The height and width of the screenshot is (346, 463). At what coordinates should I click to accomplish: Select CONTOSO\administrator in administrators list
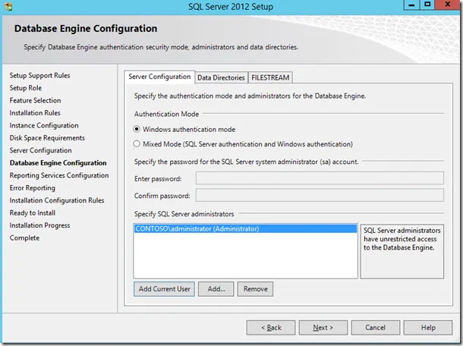[x=245, y=229]
